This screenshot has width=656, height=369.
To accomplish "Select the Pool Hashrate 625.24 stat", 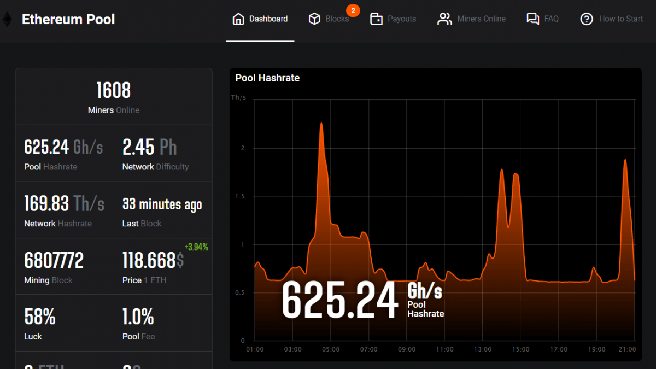I will [x=64, y=153].
